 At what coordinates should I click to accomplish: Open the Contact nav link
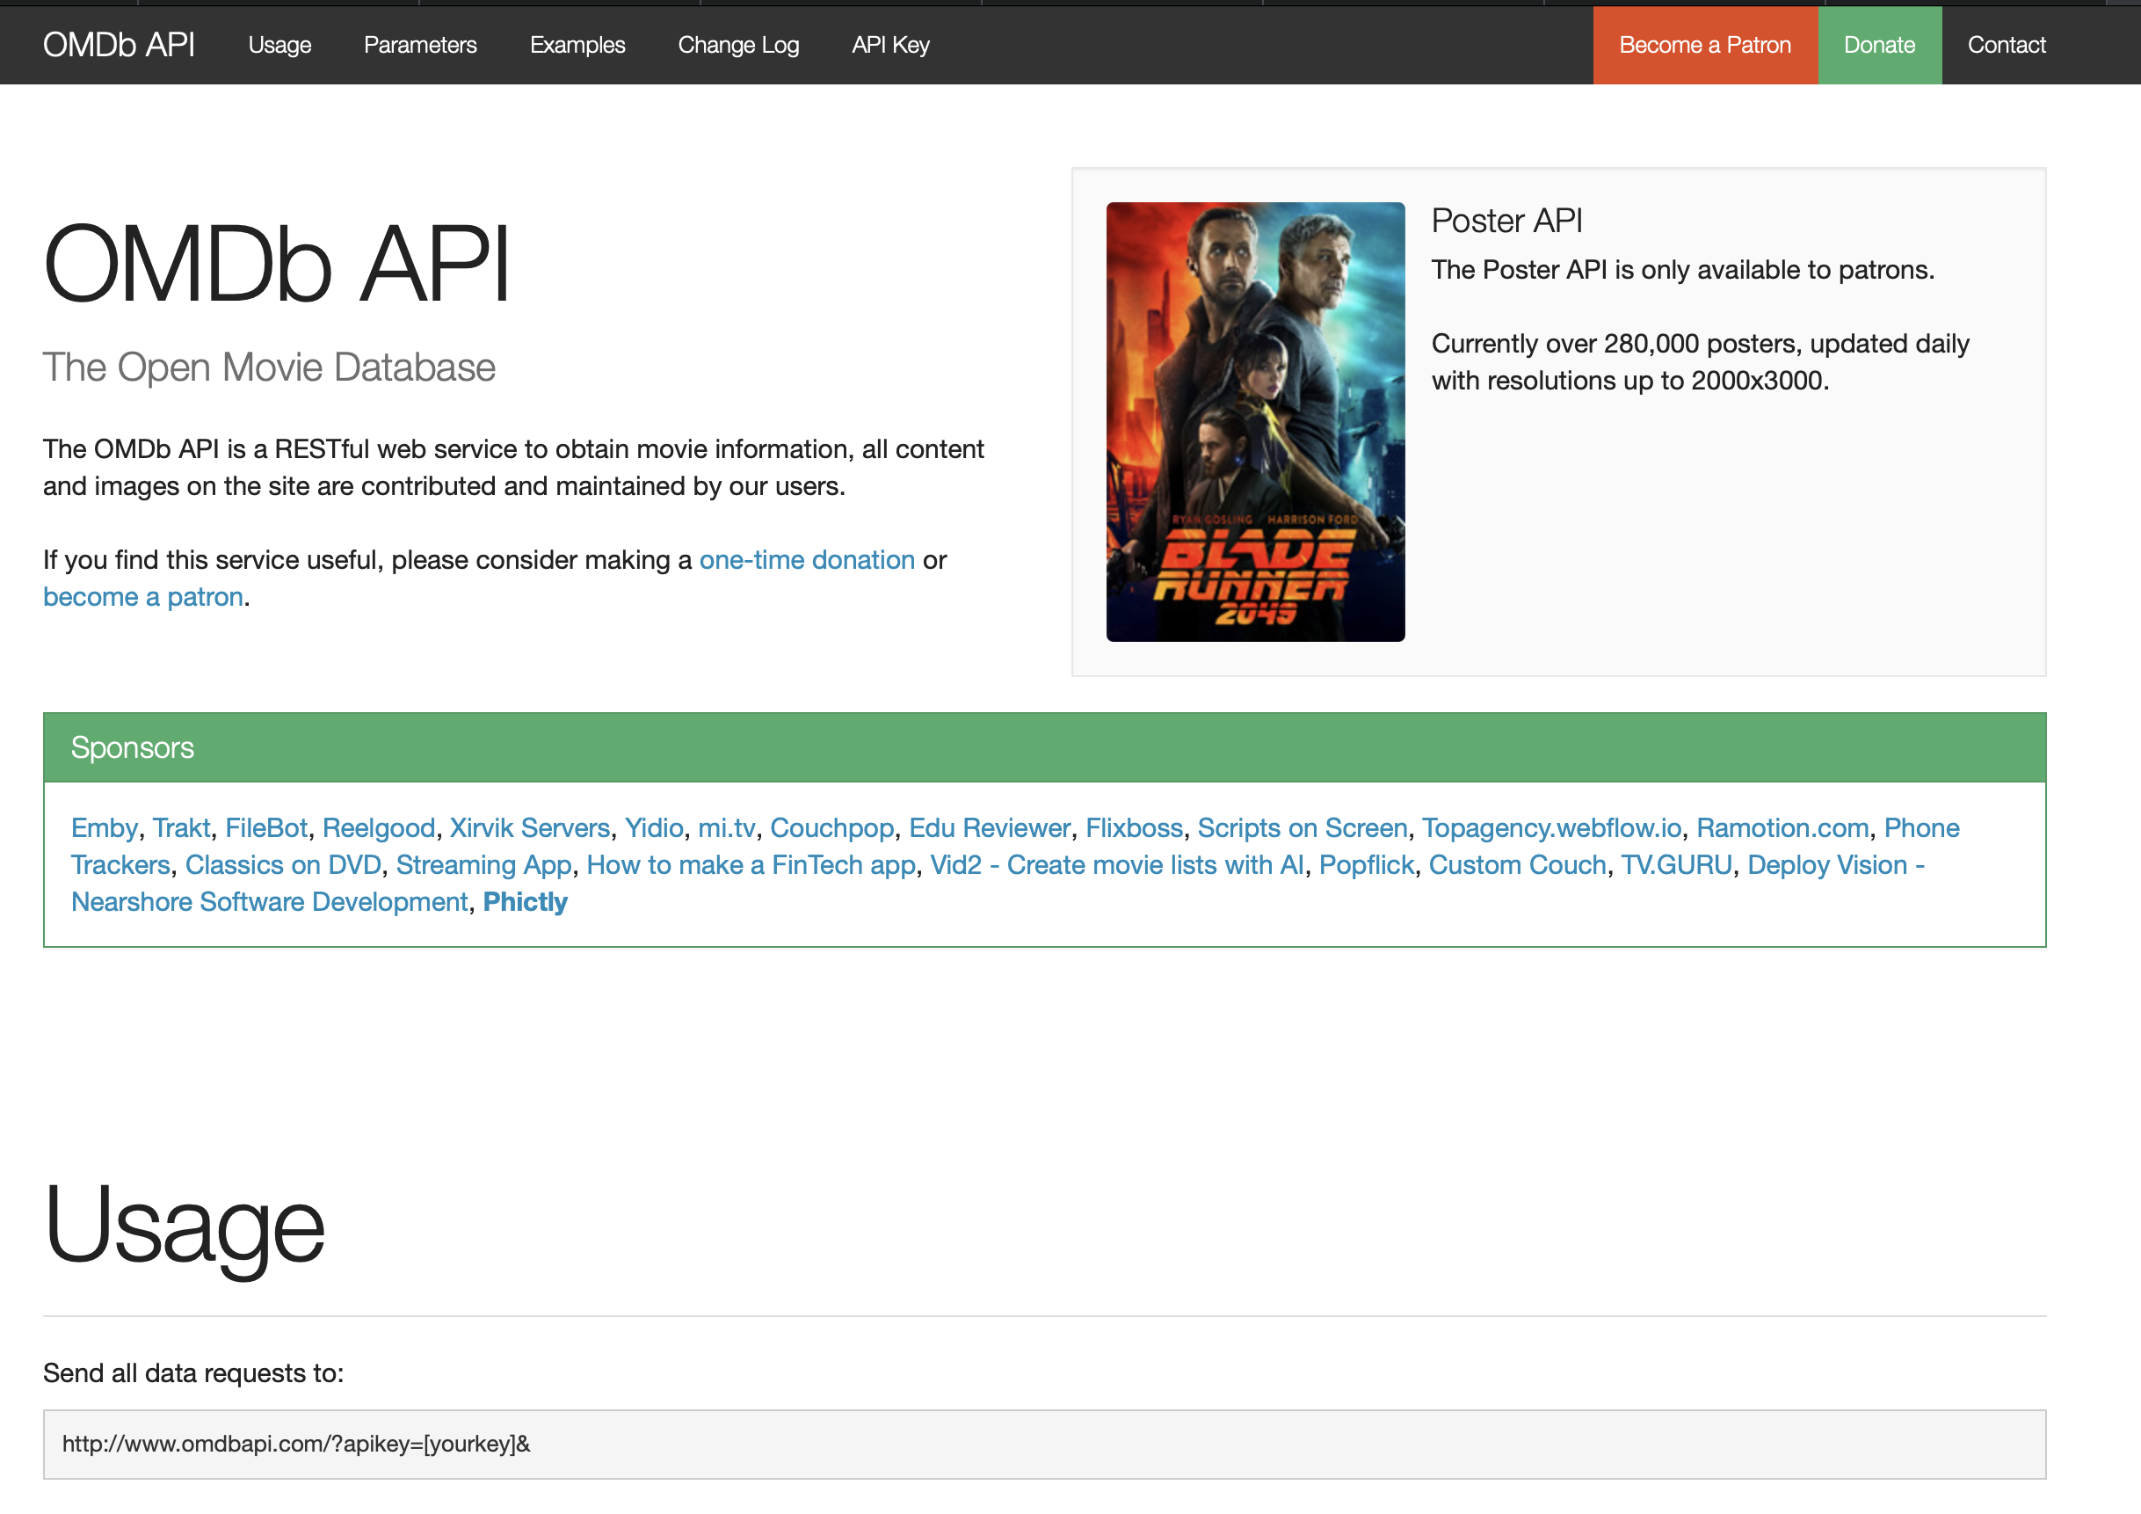click(x=2006, y=45)
